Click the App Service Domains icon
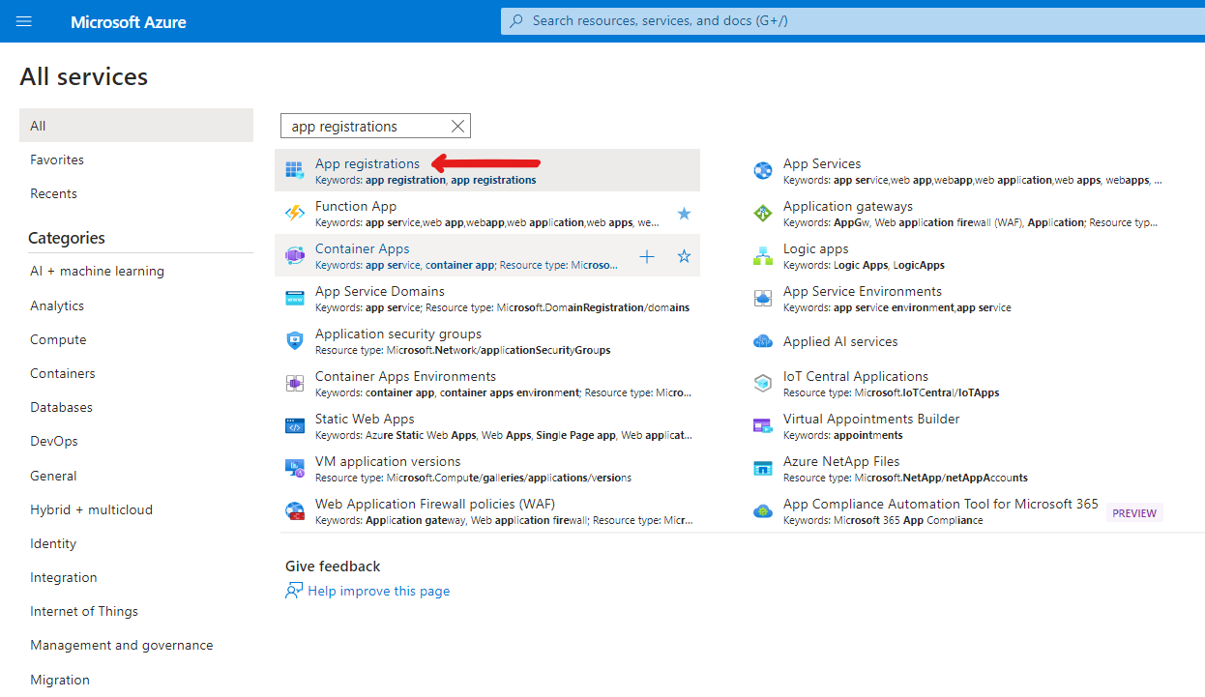The width and height of the screenshot is (1205, 697). click(x=295, y=299)
